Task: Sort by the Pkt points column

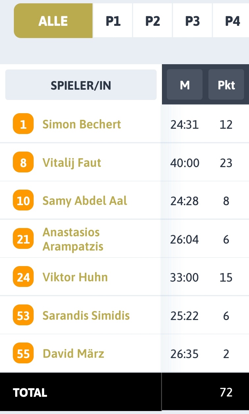Action: (226, 85)
